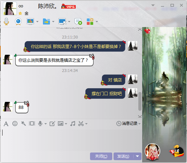
Task: Click the infinity symbol status
Action: click(21, 6)
